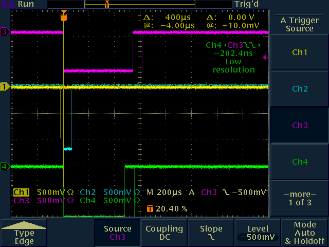Click the channel 1 ground marker

[x=5, y=86]
